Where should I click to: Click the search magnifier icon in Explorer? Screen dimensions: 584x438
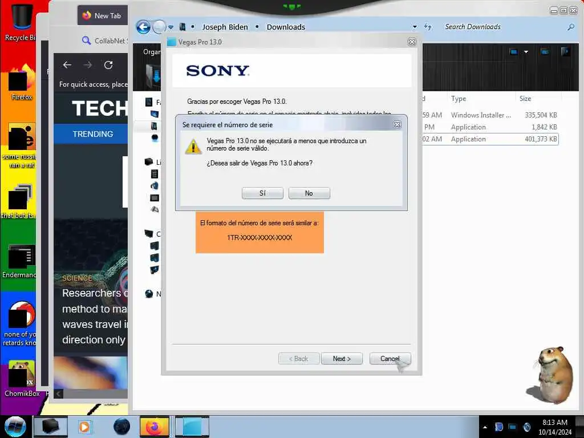[570, 27]
